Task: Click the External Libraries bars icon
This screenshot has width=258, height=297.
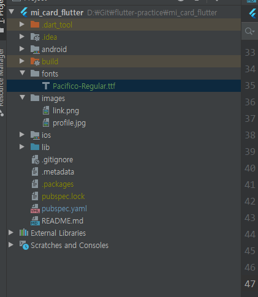Action: point(24,233)
